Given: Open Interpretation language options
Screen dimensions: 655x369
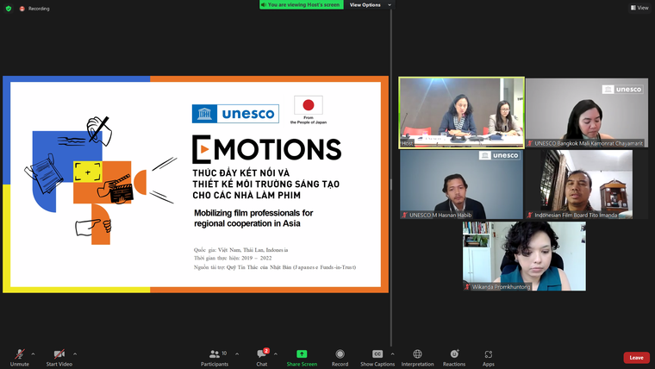Looking at the screenshot, I should click(x=417, y=356).
